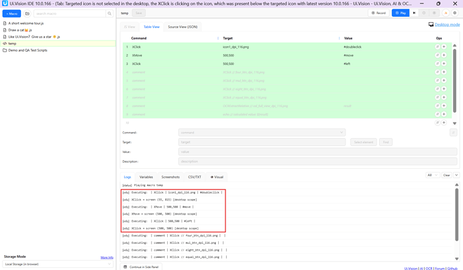Add a new macro with Macro button
This screenshot has width=463, height=270.
point(12,13)
